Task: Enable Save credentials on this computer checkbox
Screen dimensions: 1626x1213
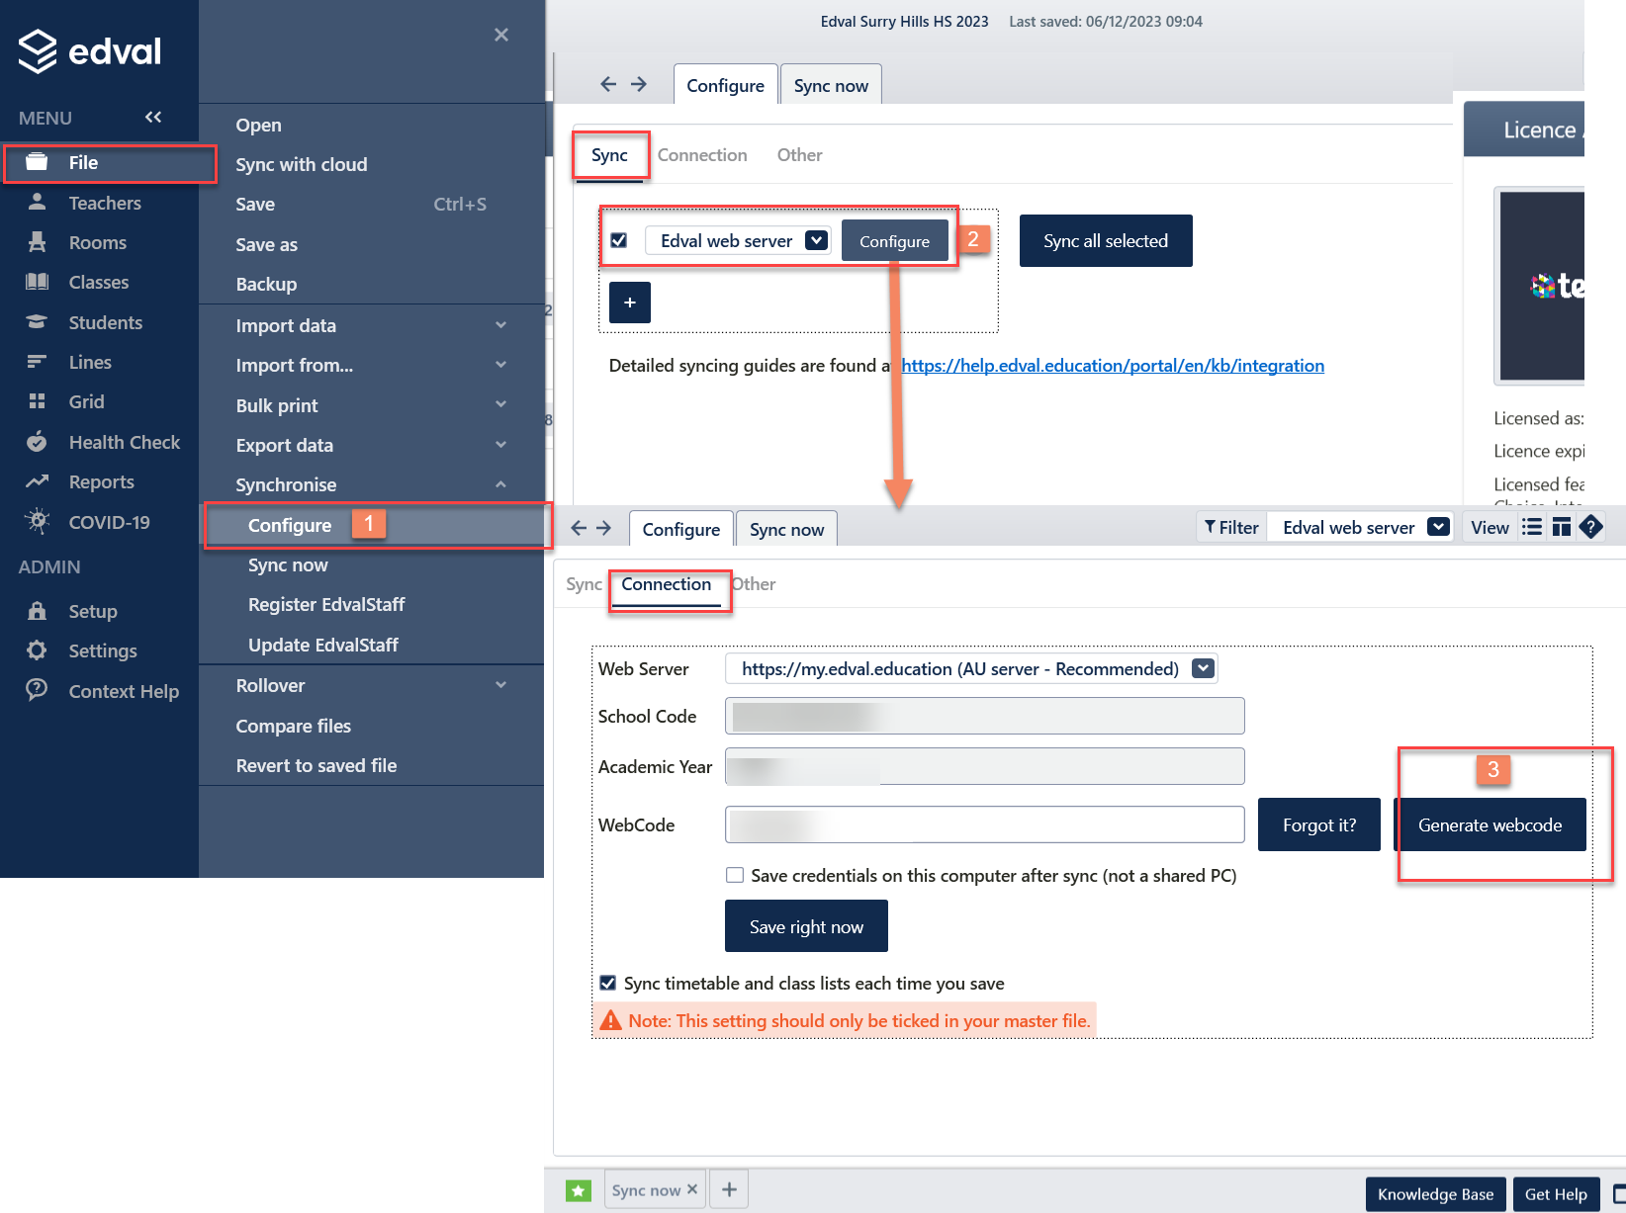Action: [x=735, y=875]
